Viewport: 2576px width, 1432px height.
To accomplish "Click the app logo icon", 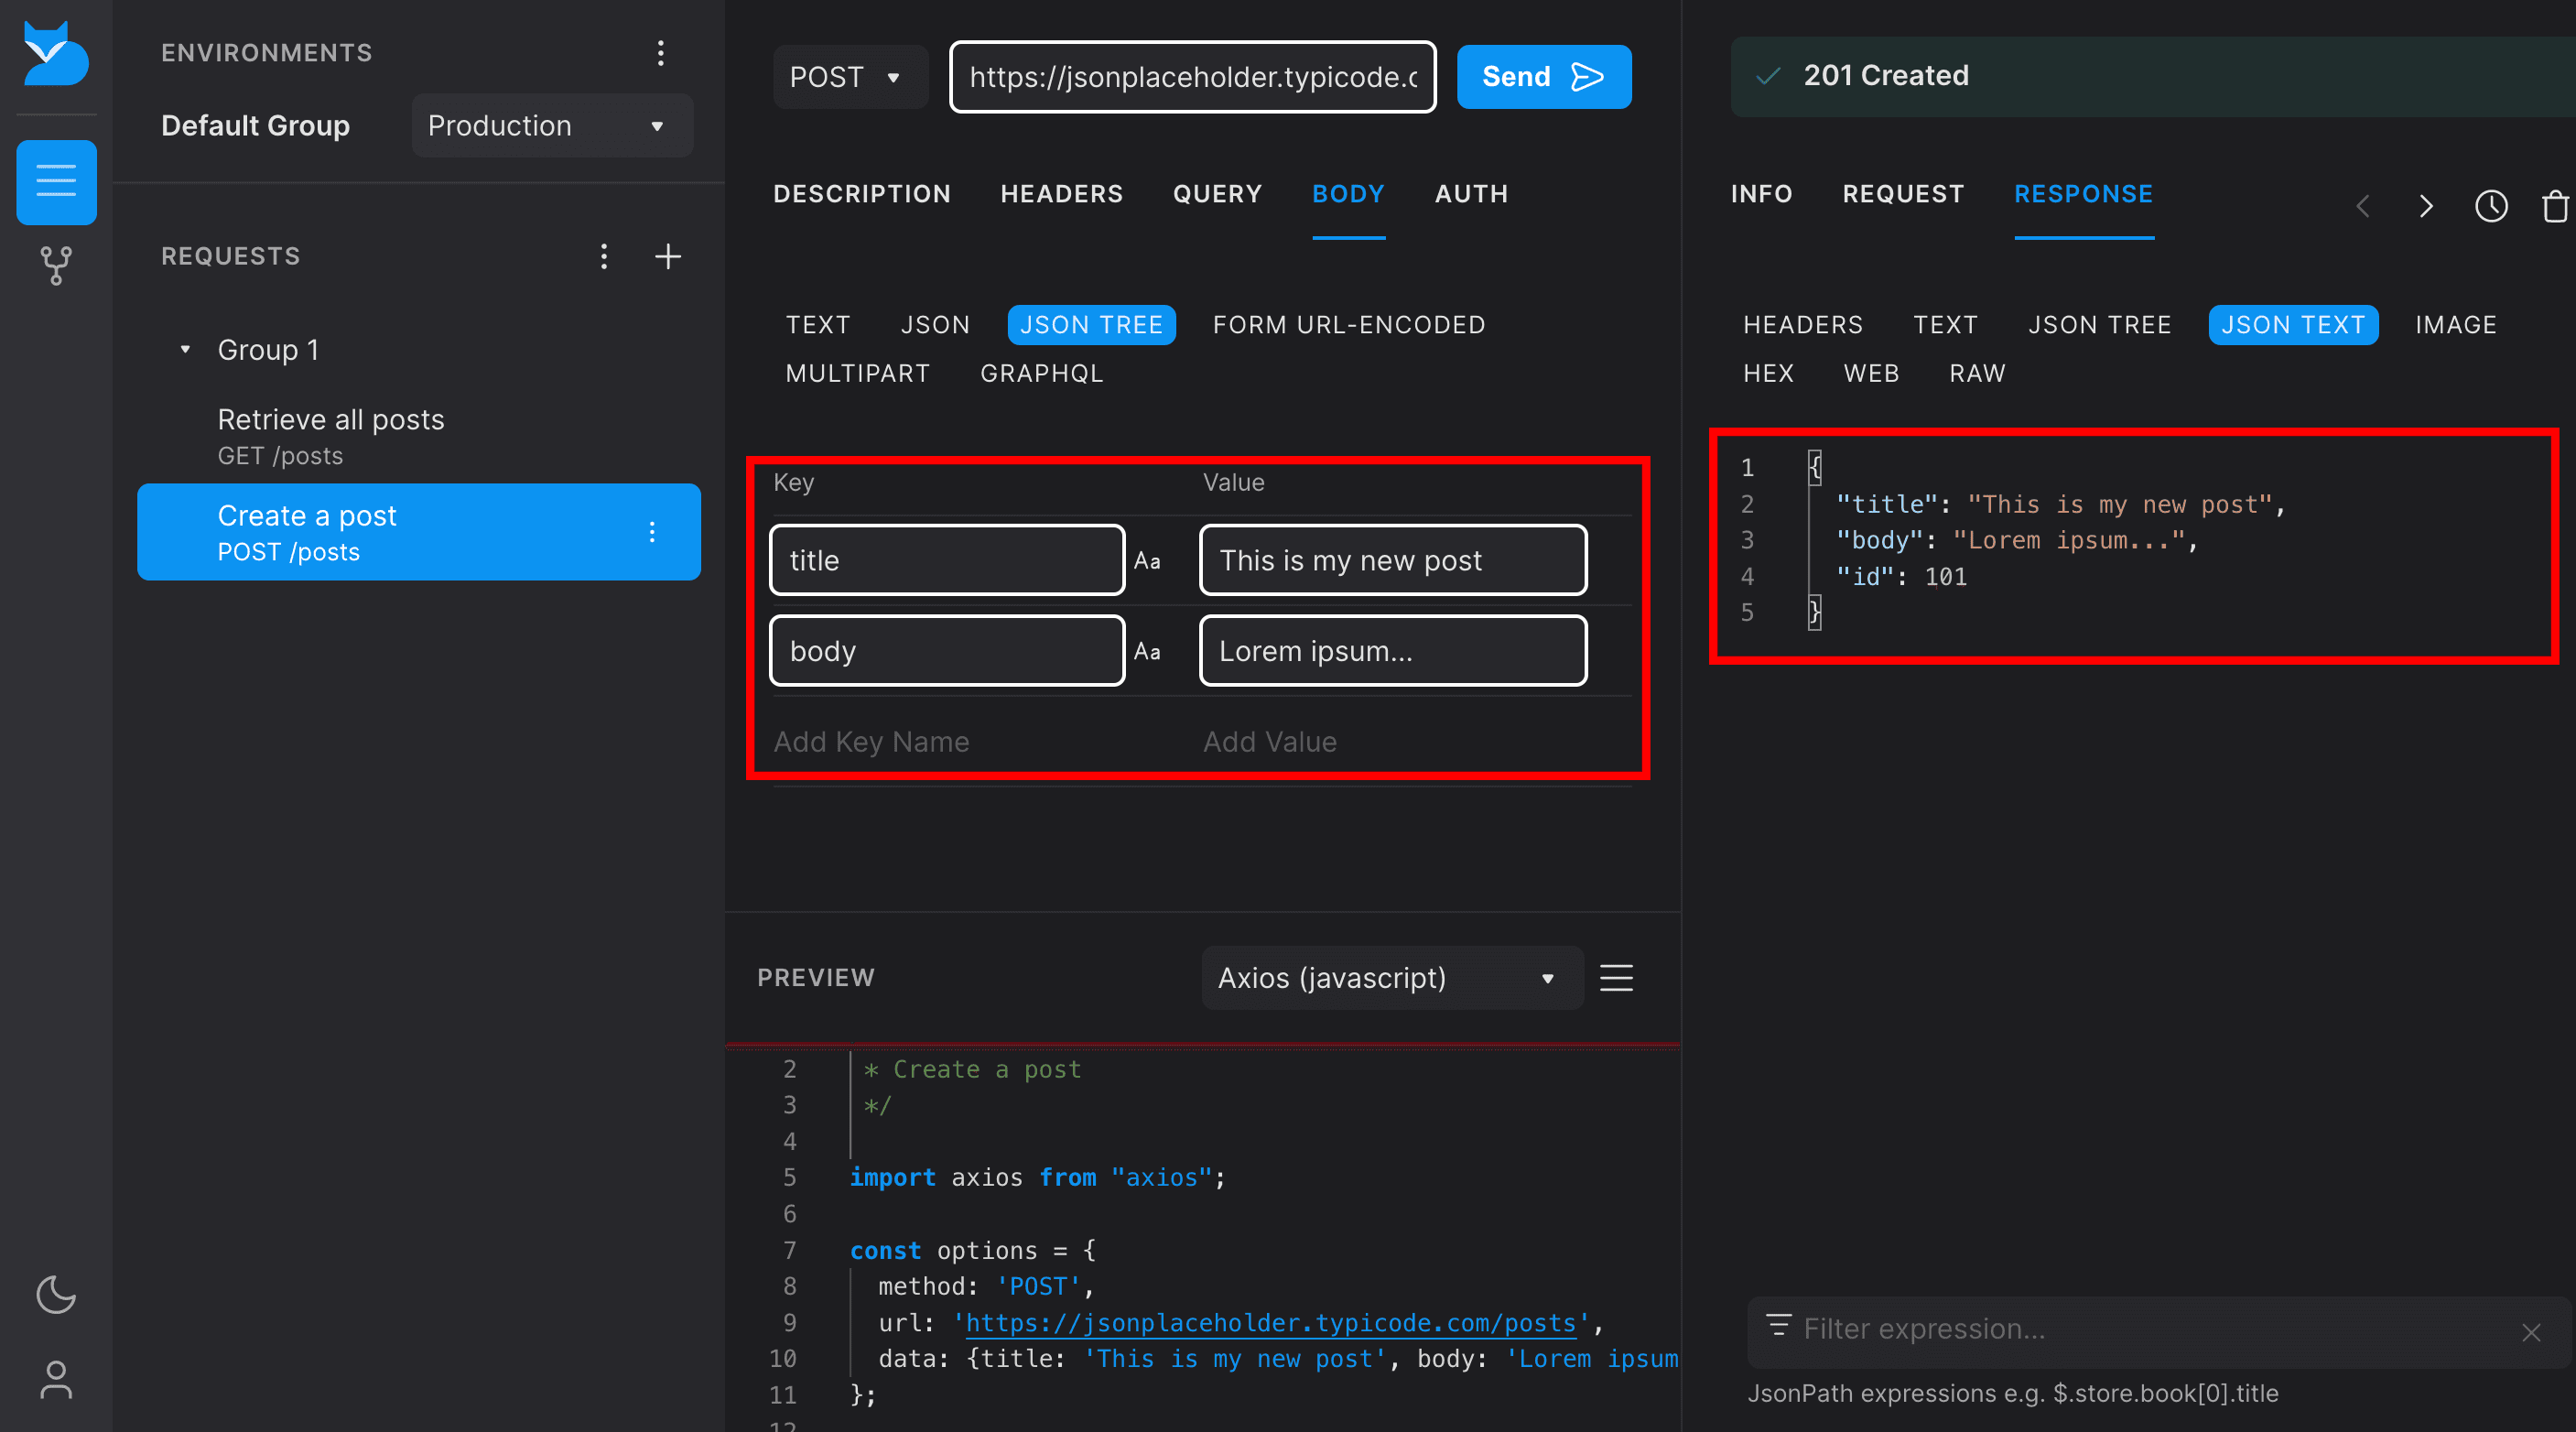I will pos(56,54).
